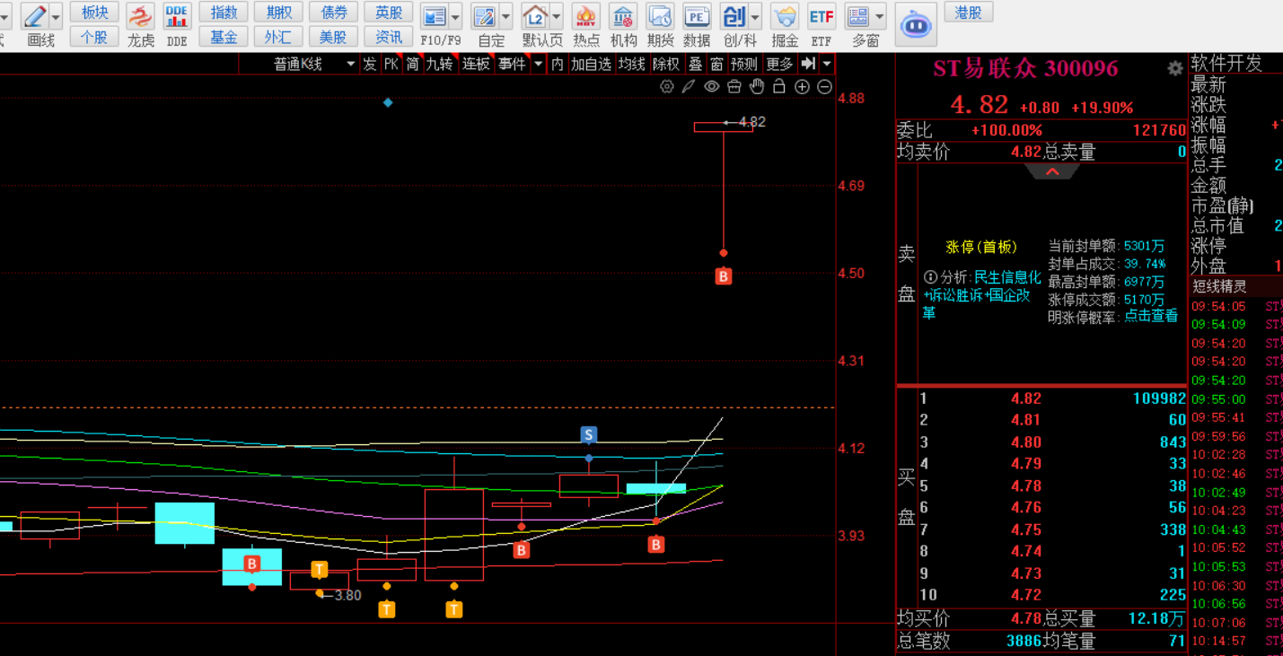Open the 普通K线 chart type dropdown
This screenshot has height=656, width=1283.
pyautogui.click(x=313, y=64)
